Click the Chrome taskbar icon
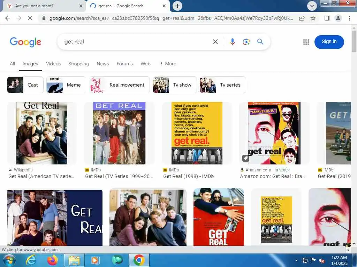 (x=139, y=260)
